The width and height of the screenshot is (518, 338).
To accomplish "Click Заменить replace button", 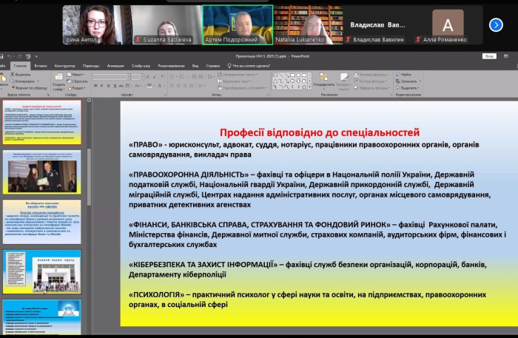I will coord(408,81).
